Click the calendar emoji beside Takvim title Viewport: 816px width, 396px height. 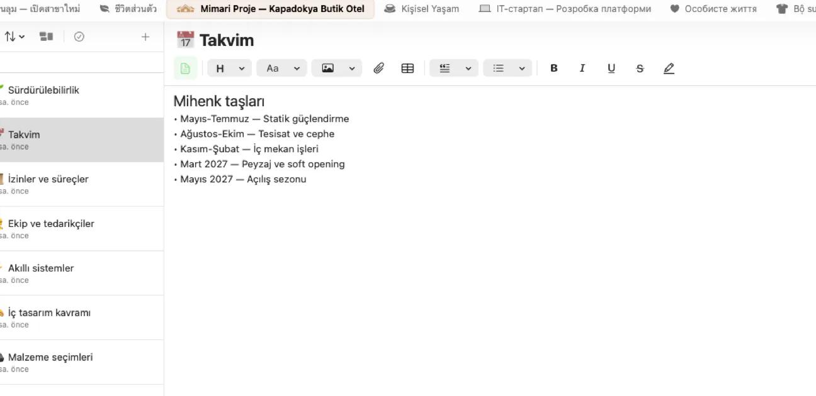coord(186,40)
